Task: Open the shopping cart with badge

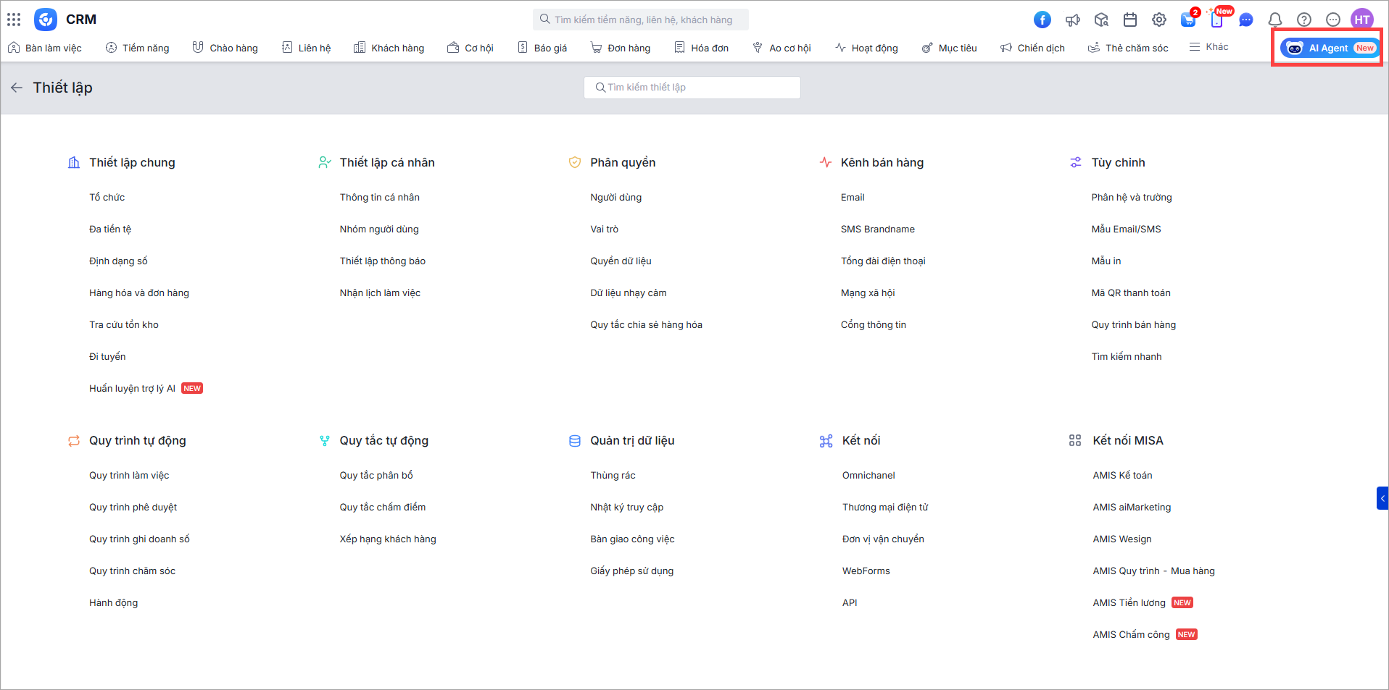Action: (1187, 20)
